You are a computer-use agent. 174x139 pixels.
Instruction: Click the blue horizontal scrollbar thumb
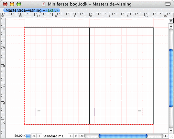click(x=123, y=136)
